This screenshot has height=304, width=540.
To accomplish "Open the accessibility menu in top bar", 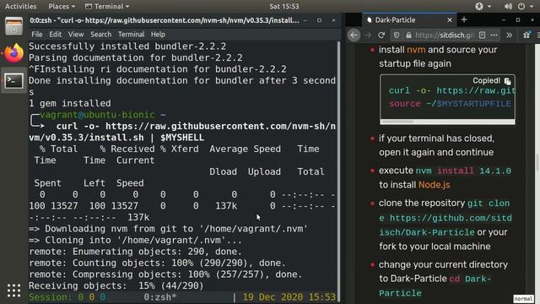I will point(483,6).
